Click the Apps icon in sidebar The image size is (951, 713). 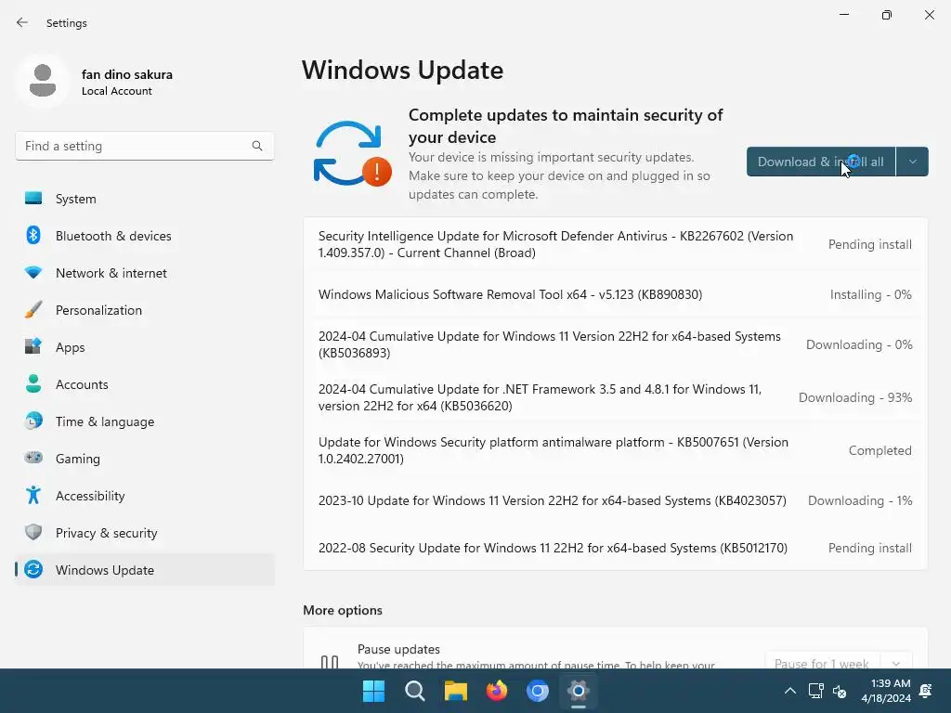33,347
